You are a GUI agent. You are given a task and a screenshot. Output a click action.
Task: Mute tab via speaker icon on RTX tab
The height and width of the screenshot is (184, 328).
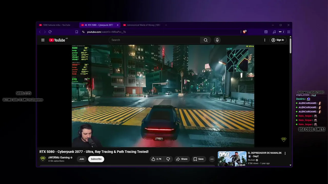[86, 25]
